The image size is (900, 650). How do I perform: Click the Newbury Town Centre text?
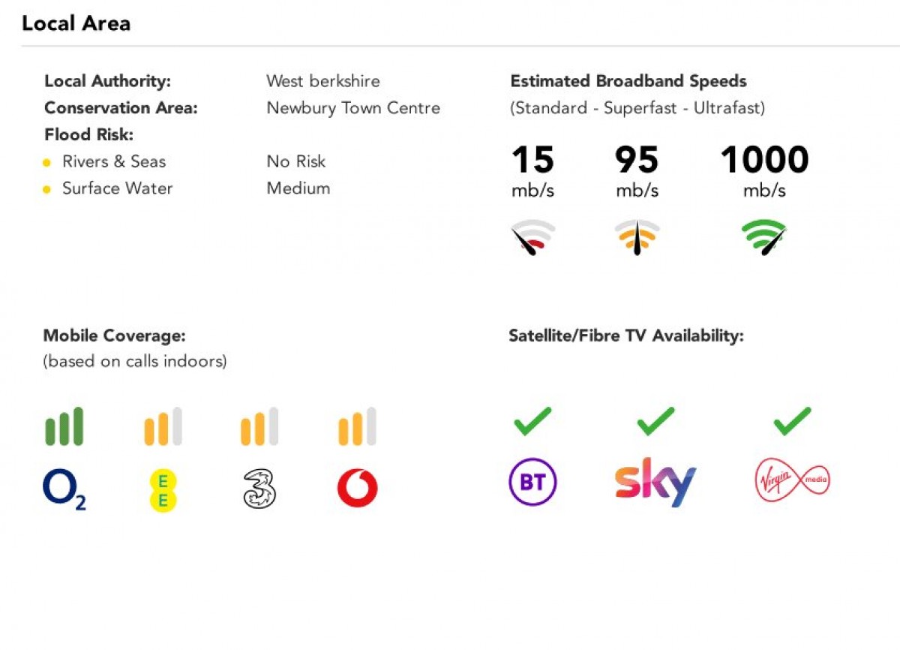coord(353,108)
